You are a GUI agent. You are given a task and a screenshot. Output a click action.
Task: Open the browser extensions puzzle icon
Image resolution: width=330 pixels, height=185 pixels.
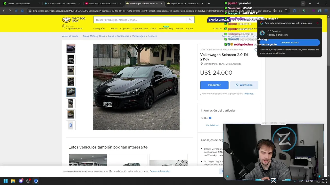coord(295,11)
